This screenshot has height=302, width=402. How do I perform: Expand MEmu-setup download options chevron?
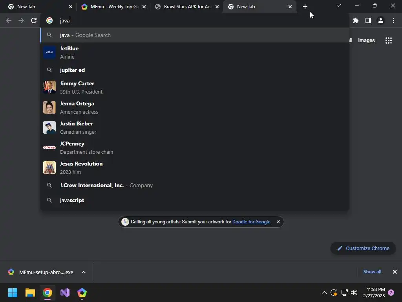click(84, 272)
